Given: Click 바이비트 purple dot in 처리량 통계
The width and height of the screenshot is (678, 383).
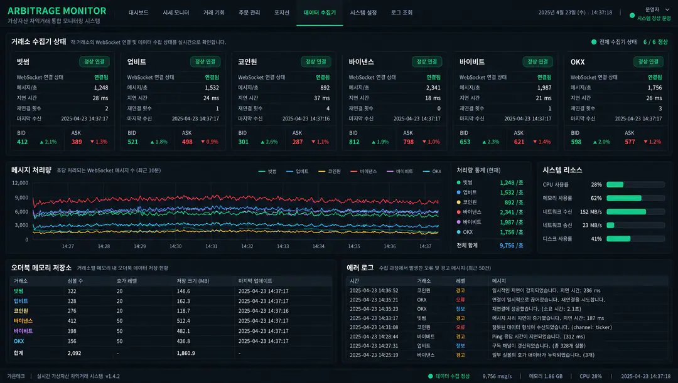Looking at the screenshot, I should (x=458, y=222).
